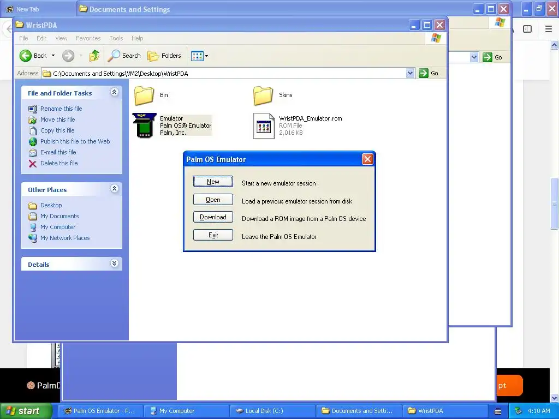Screen dimensions: 559x419
Task: Open My Documents in Other Places
Action: coord(60,216)
